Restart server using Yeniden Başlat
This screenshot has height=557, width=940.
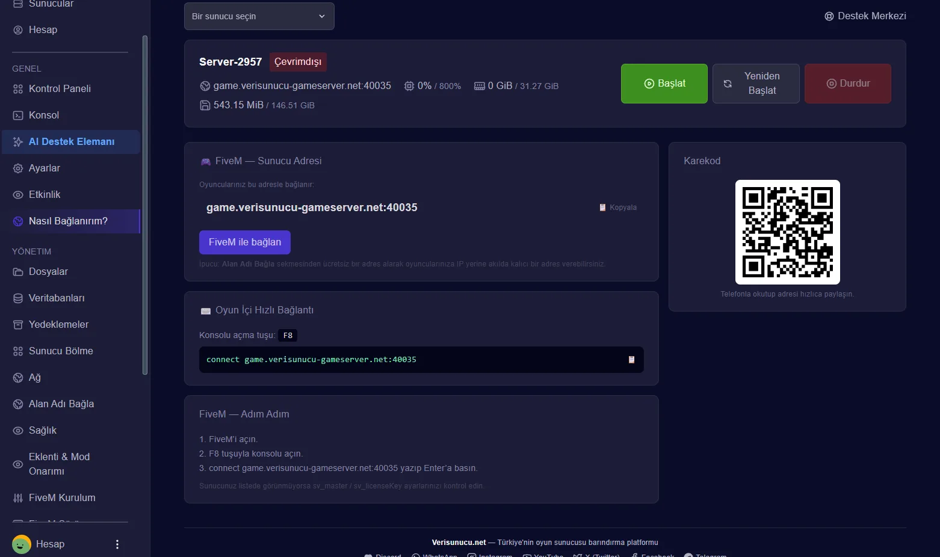756,84
